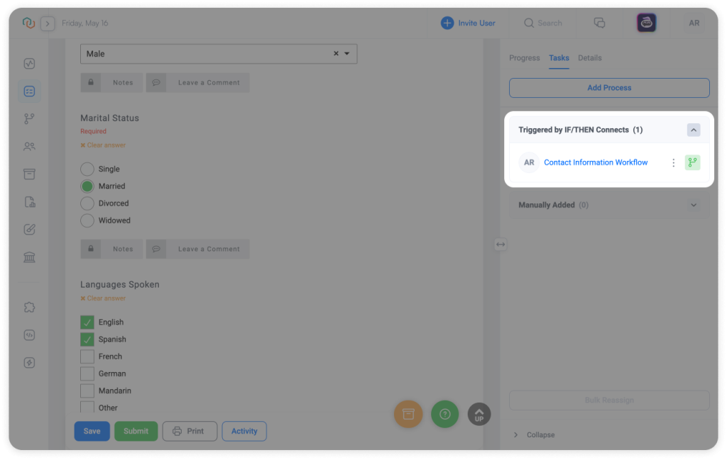Switch to the Progress tab
The height and width of the screenshot is (460, 727).
[x=525, y=58]
